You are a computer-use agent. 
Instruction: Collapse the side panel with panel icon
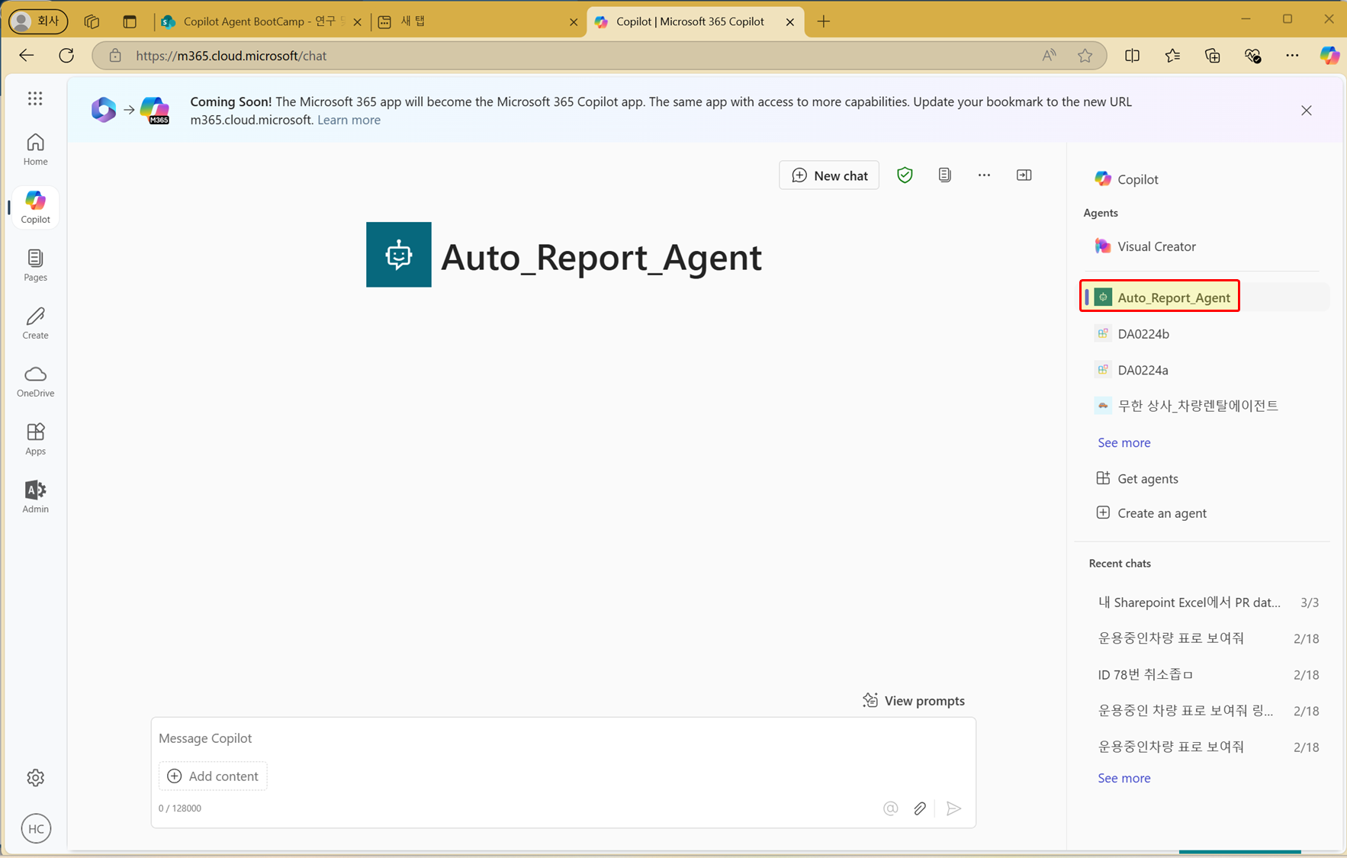pos(1024,175)
